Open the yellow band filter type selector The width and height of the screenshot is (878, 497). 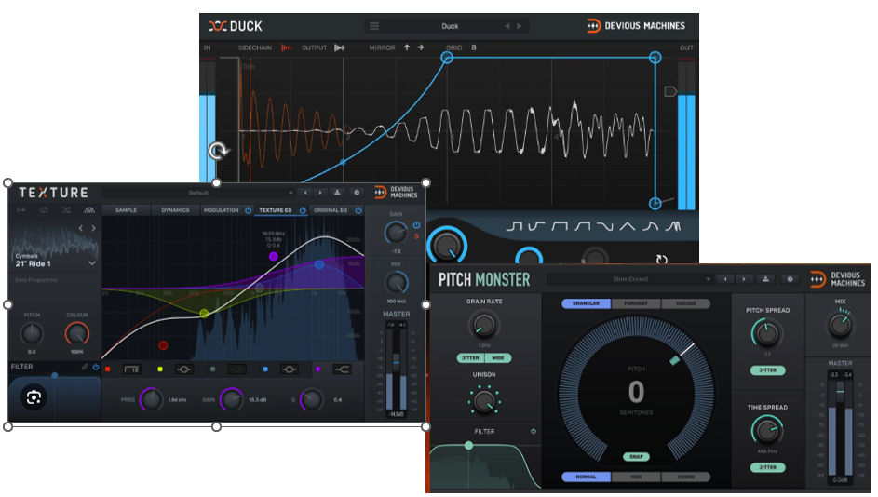[x=184, y=369]
